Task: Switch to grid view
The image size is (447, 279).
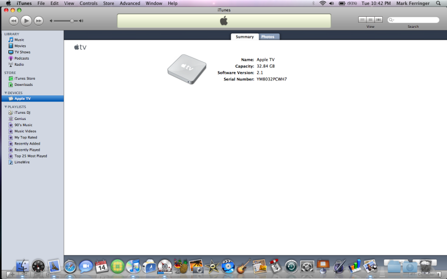Action: 370,20
